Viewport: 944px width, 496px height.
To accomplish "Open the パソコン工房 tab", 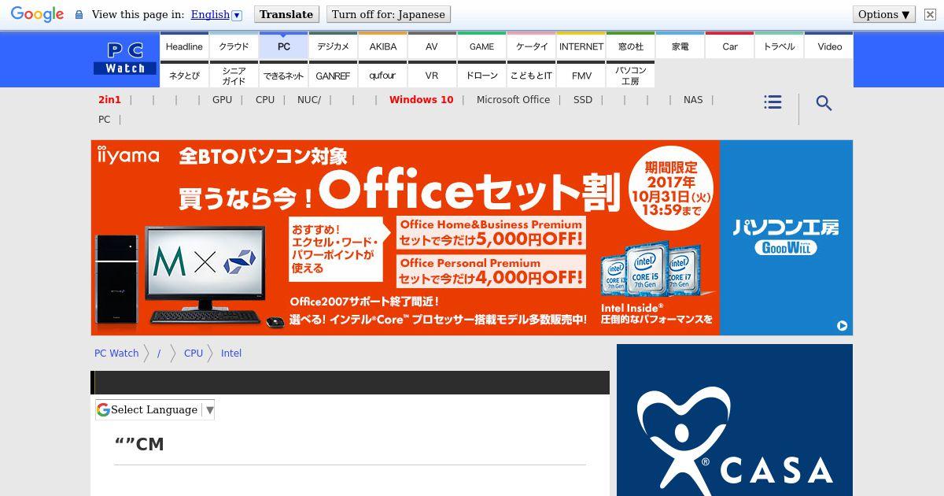I will click(630, 75).
